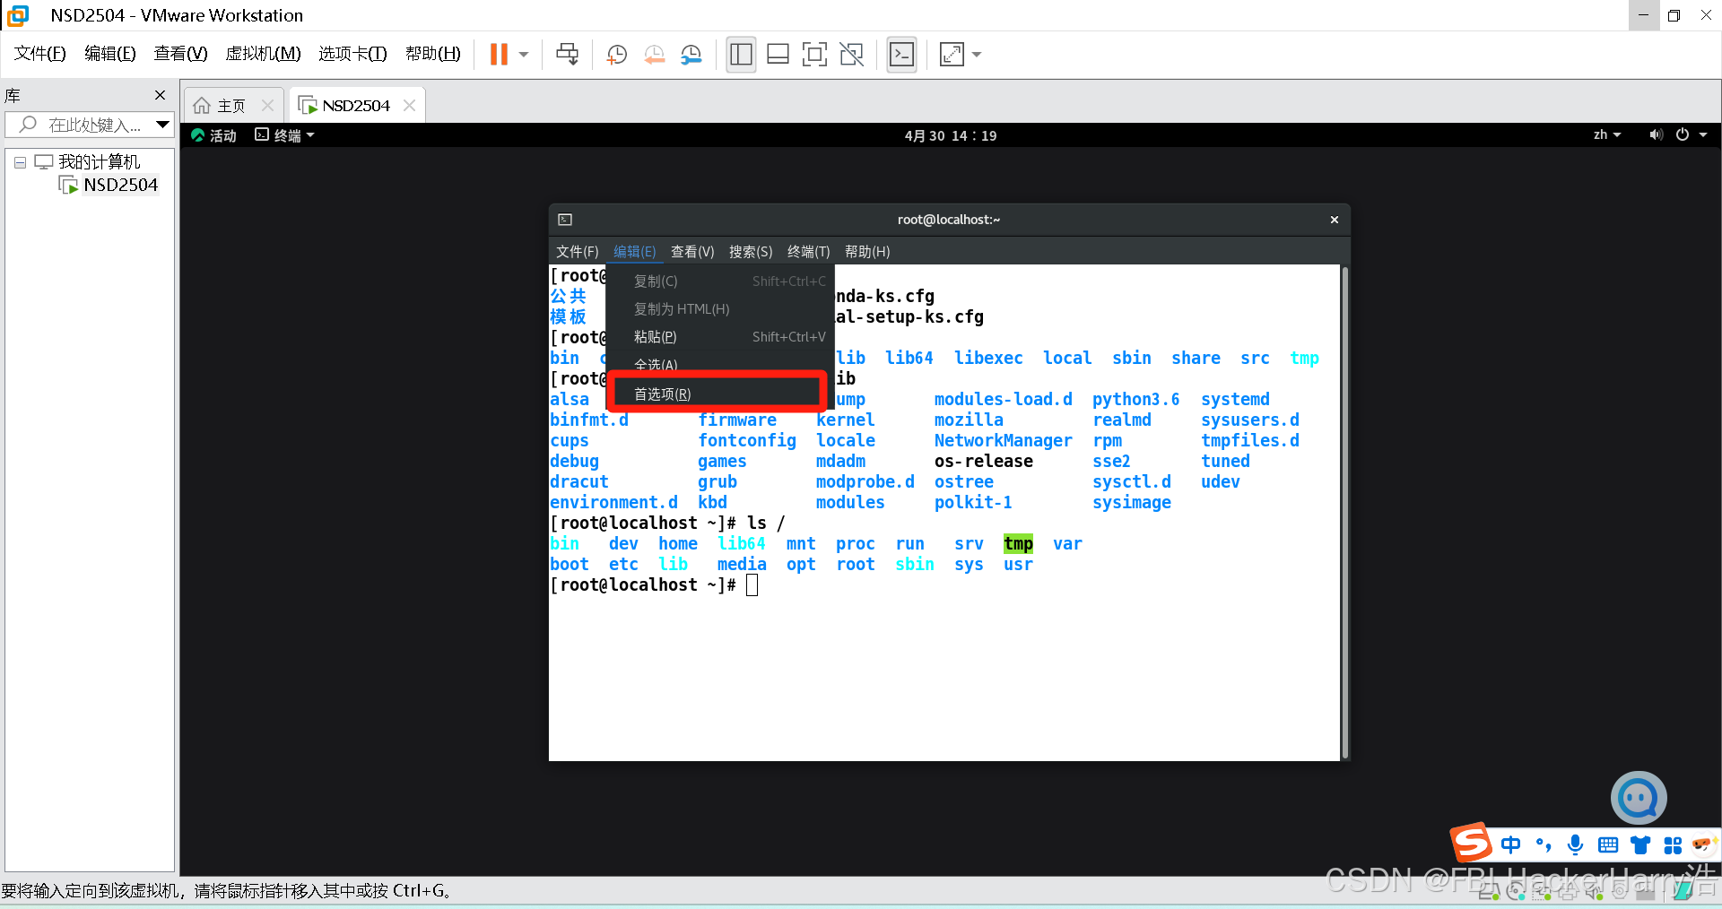Minimize the VMware Workstation window

point(1643,15)
